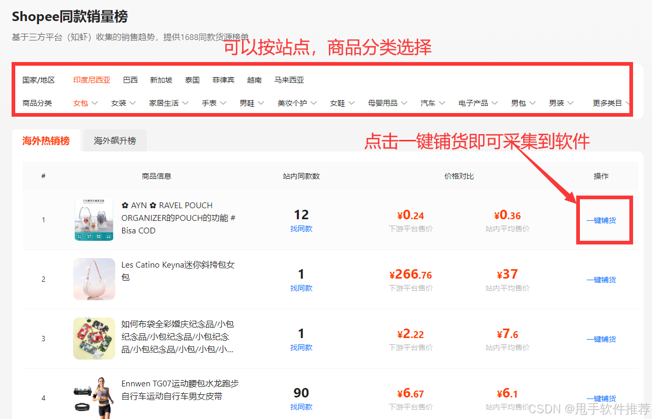Click 找同款 under count 90
Image resolution: width=652 pixels, height=419 pixels.
[301, 407]
